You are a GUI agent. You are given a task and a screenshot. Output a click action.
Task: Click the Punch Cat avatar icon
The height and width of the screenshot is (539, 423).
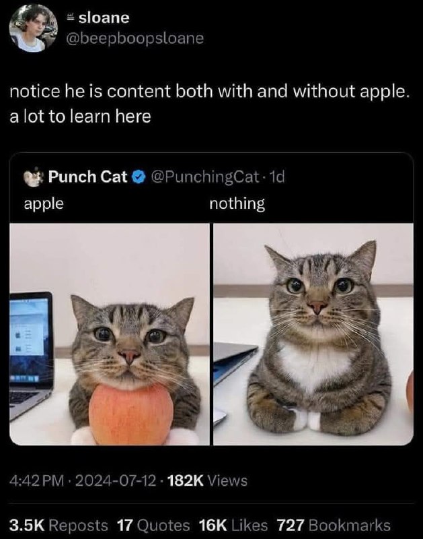click(x=33, y=177)
